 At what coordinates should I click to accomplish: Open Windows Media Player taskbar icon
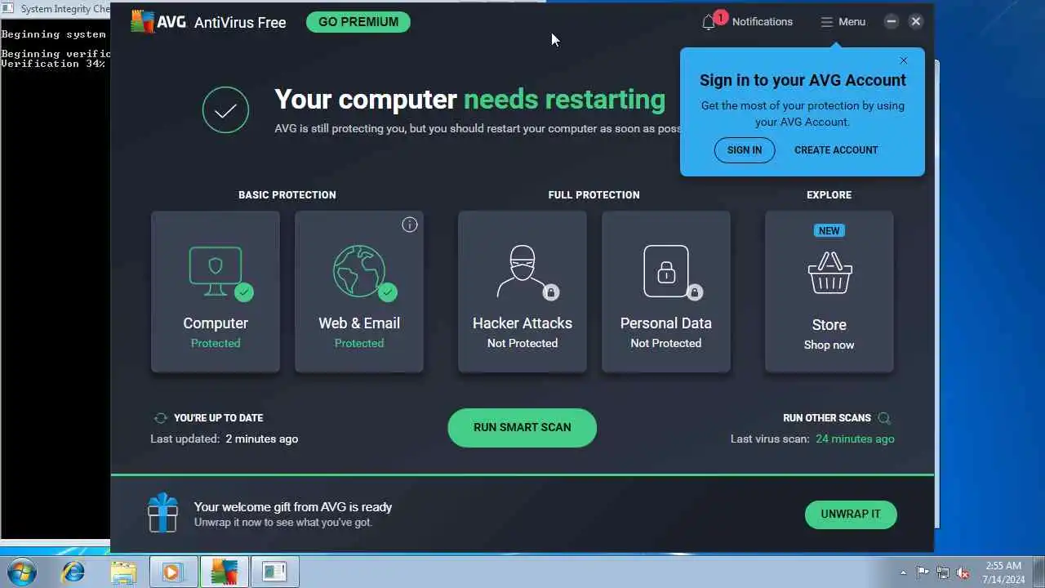click(173, 572)
